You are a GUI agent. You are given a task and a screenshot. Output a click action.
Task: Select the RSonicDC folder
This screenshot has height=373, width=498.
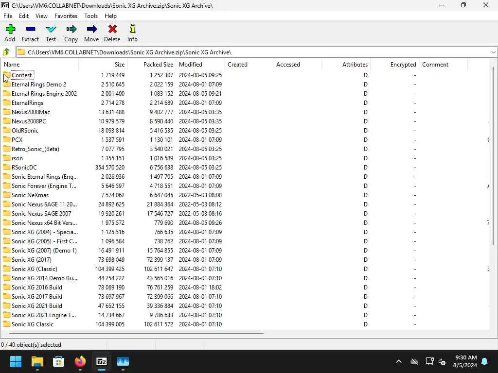coord(24,167)
